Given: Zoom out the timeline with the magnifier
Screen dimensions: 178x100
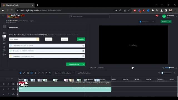Looking at the screenshot, I should point(159,73).
